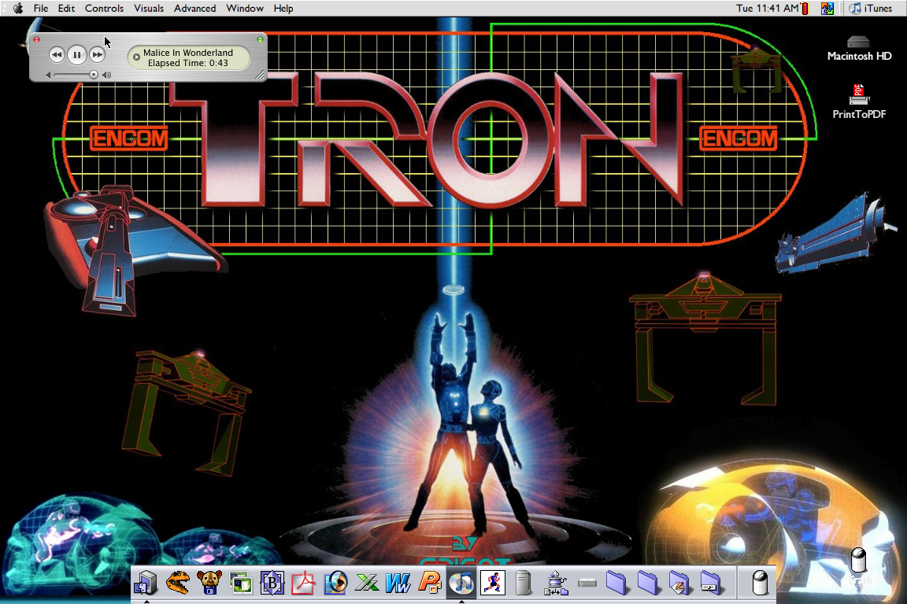This screenshot has height=604, width=907.
Task: Launch Microsoft Word from the Dock
Action: (398, 584)
